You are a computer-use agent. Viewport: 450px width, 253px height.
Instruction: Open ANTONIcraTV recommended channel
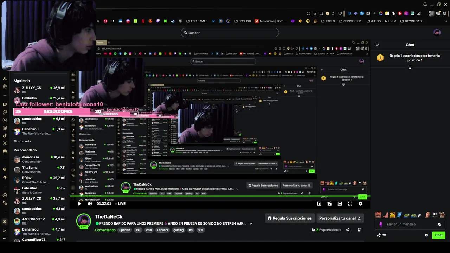[40, 221]
